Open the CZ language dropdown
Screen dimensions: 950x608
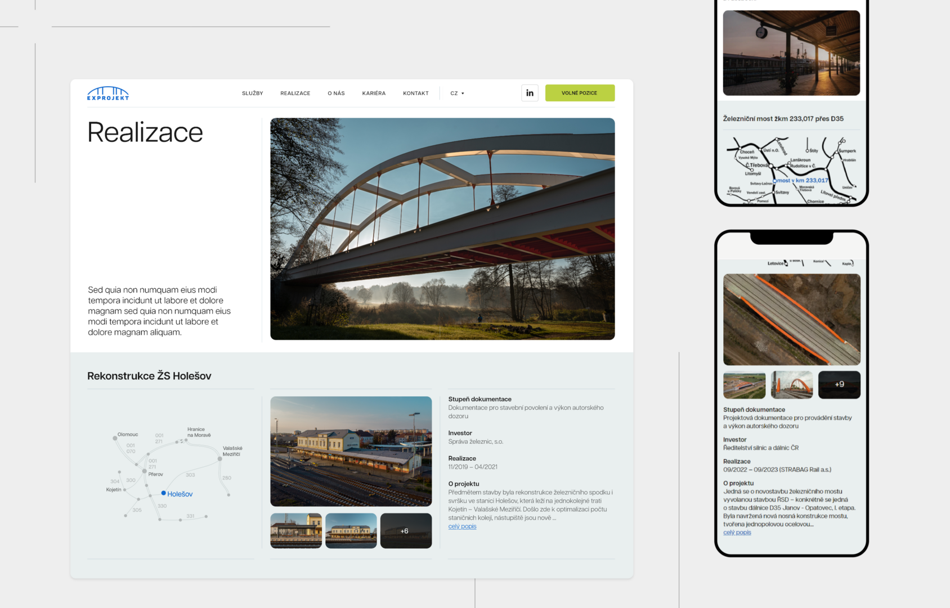click(x=457, y=93)
